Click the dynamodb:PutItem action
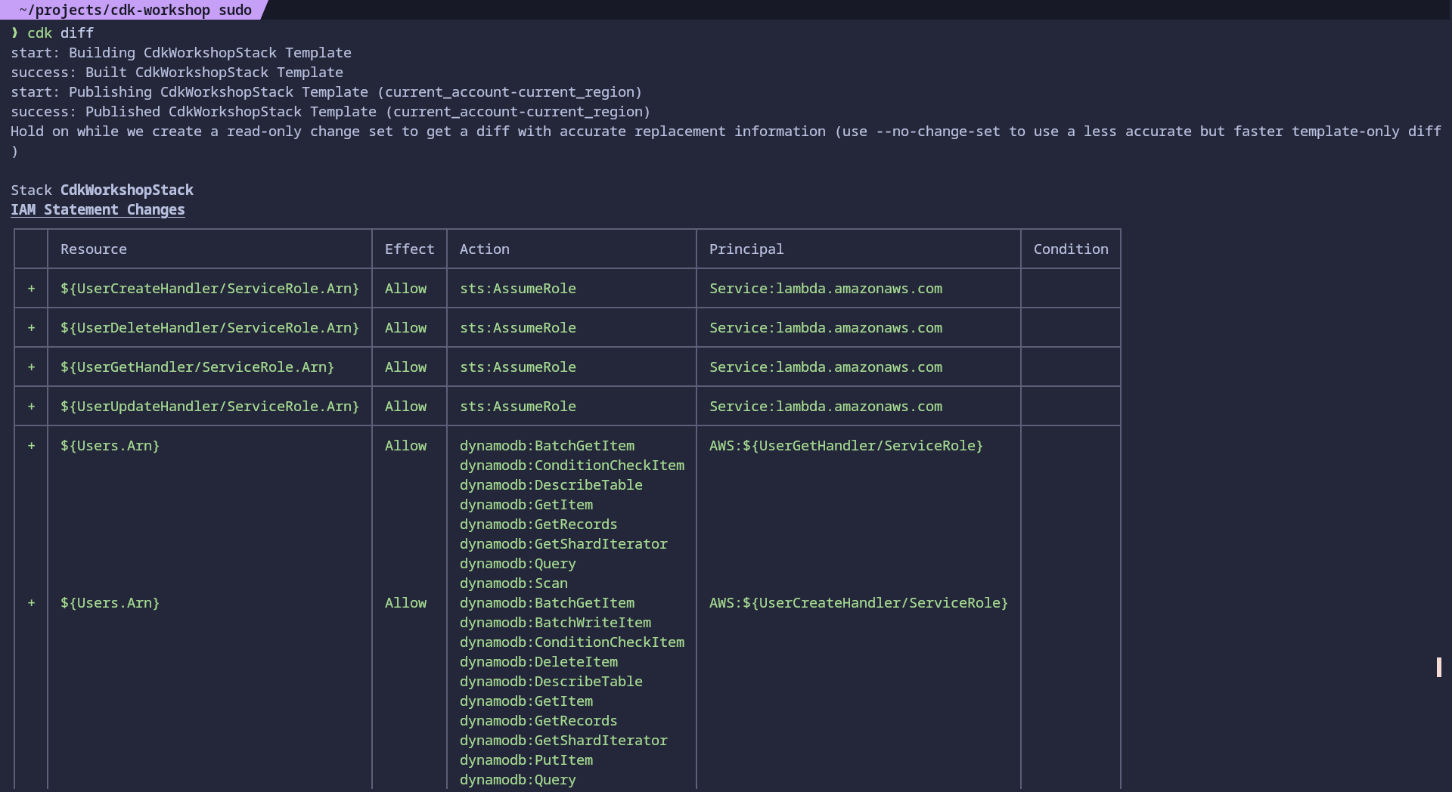This screenshot has height=792, width=1452. pyautogui.click(x=526, y=760)
